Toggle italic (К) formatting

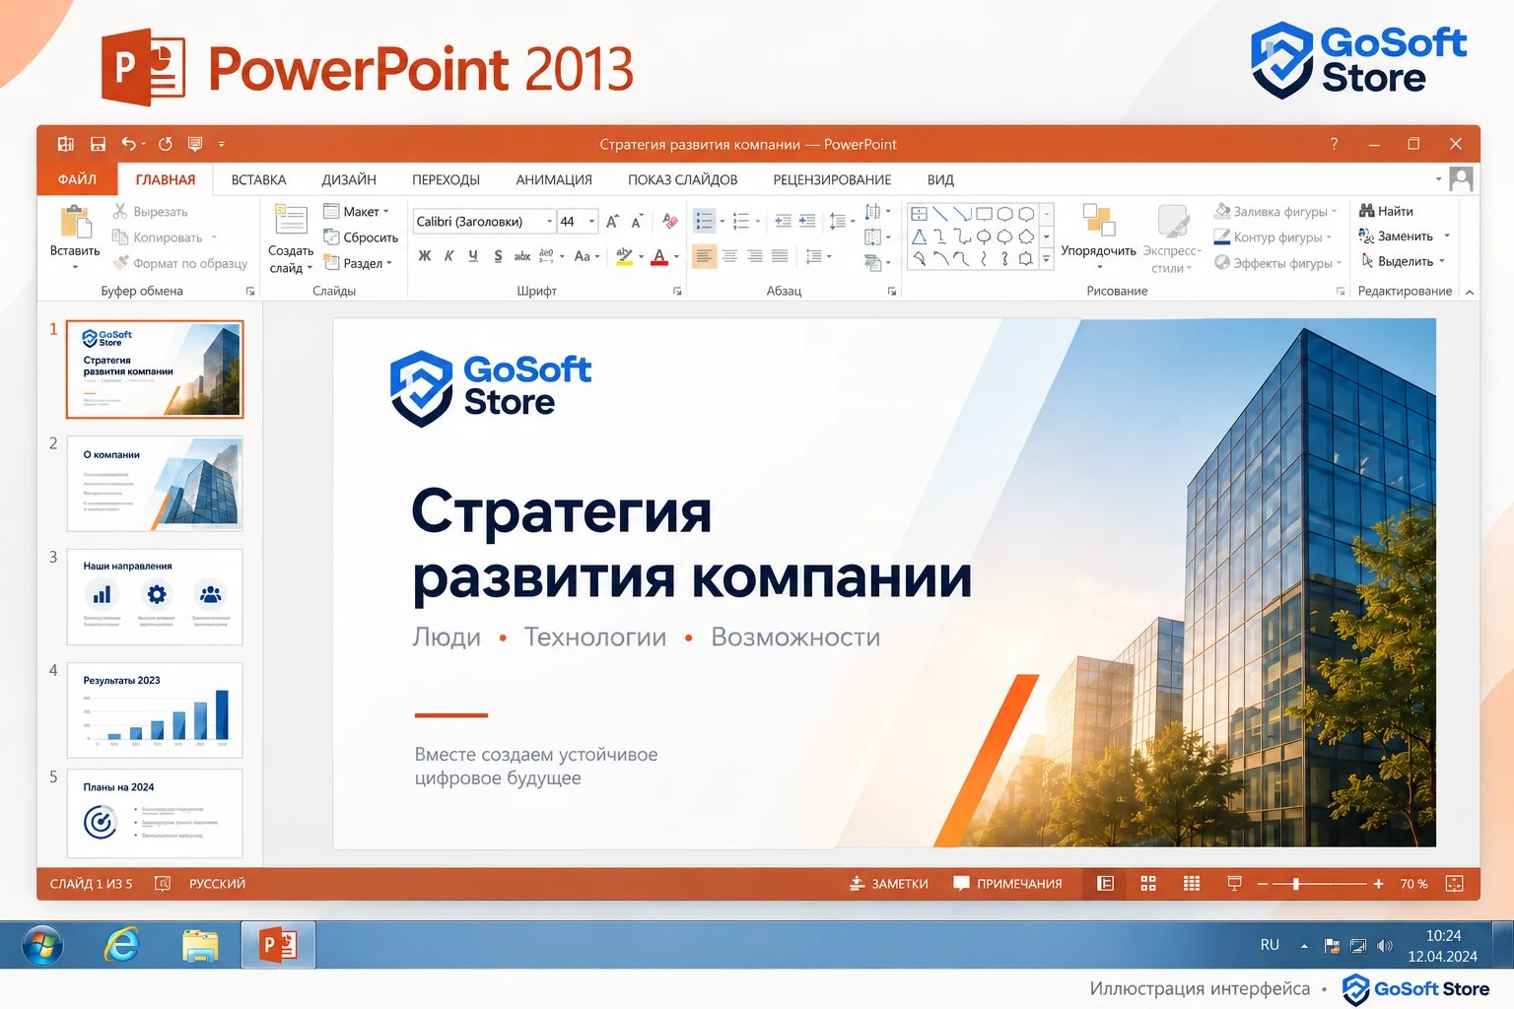pyautogui.click(x=448, y=256)
